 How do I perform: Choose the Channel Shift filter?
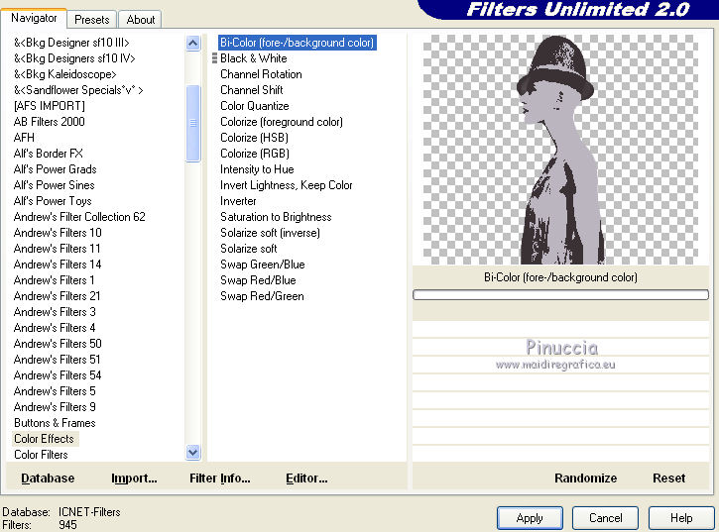[251, 90]
